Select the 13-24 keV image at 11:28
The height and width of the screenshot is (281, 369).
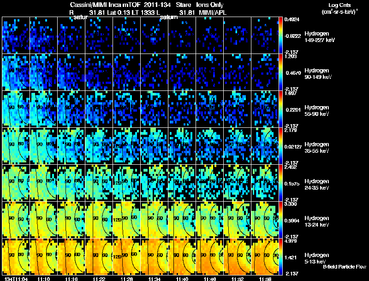click(x=127, y=220)
